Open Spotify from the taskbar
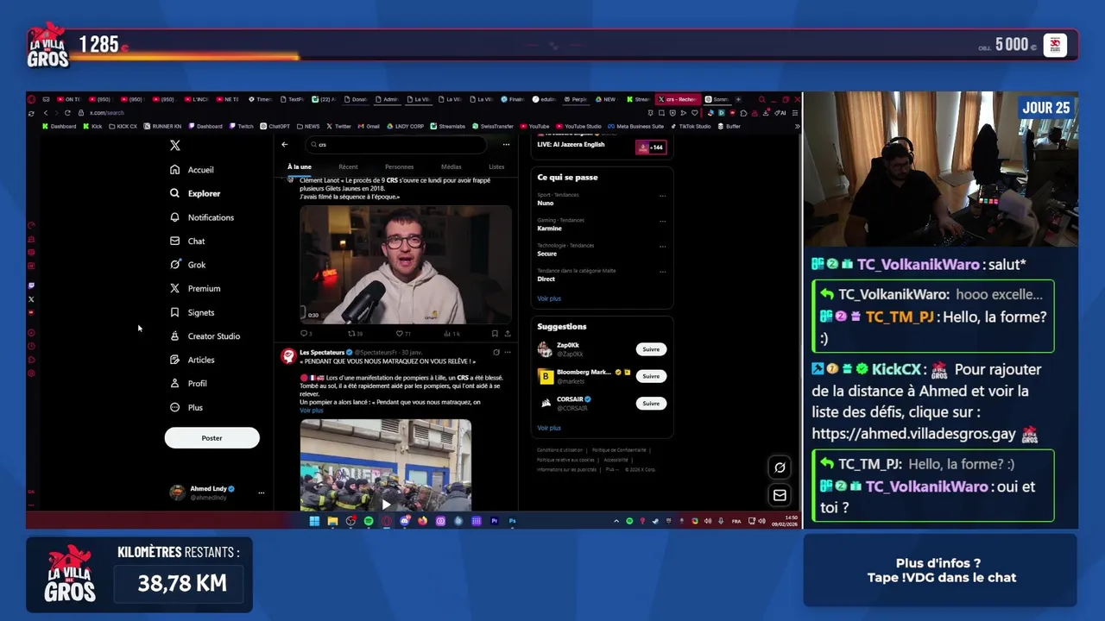The image size is (1105, 621). [369, 521]
